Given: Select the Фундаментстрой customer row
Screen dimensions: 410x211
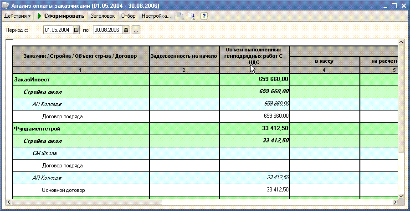Looking at the screenshot, I should click(x=205, y=129).
